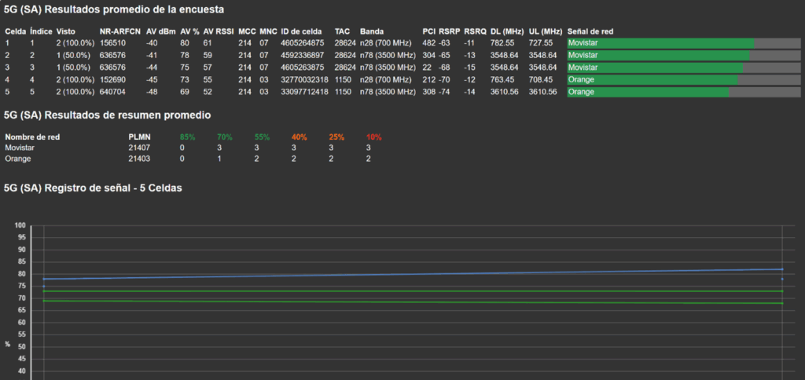Select the 'Banda' column header
This screenshot has height=380, width=805.
(371, 31)
